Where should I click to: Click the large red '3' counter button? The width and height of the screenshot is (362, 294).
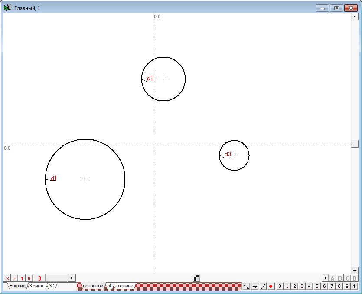(x=39, y=278)
